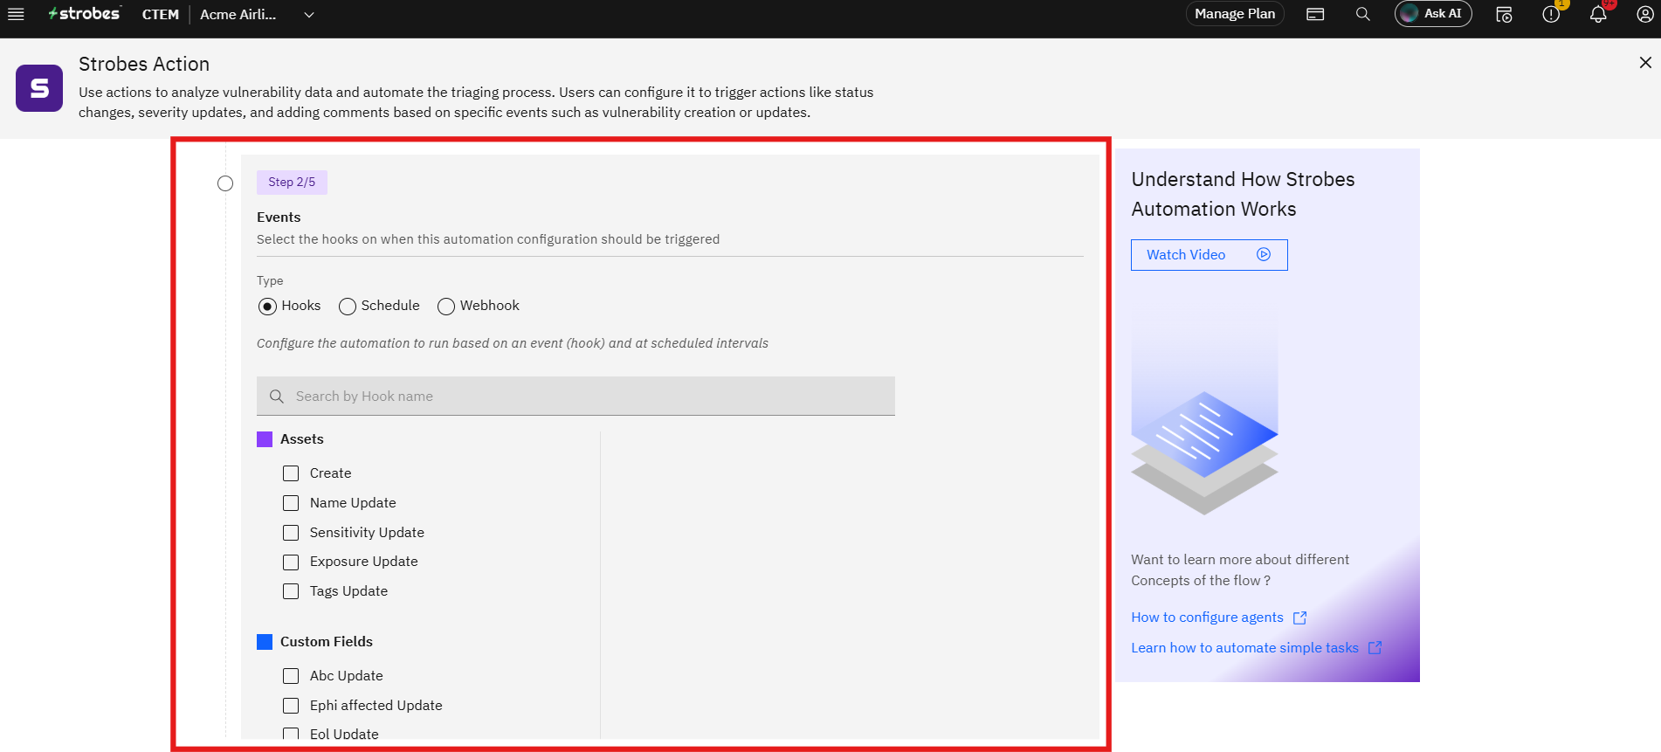
Task: Enable the Sensitivity Update hook
Action: (x=291, y=533)
